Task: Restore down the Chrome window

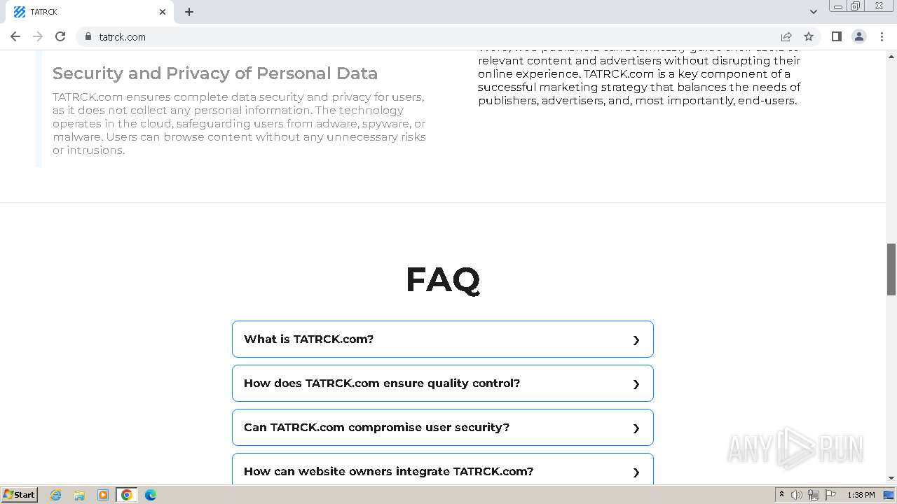Action: [x=855, y=6]
